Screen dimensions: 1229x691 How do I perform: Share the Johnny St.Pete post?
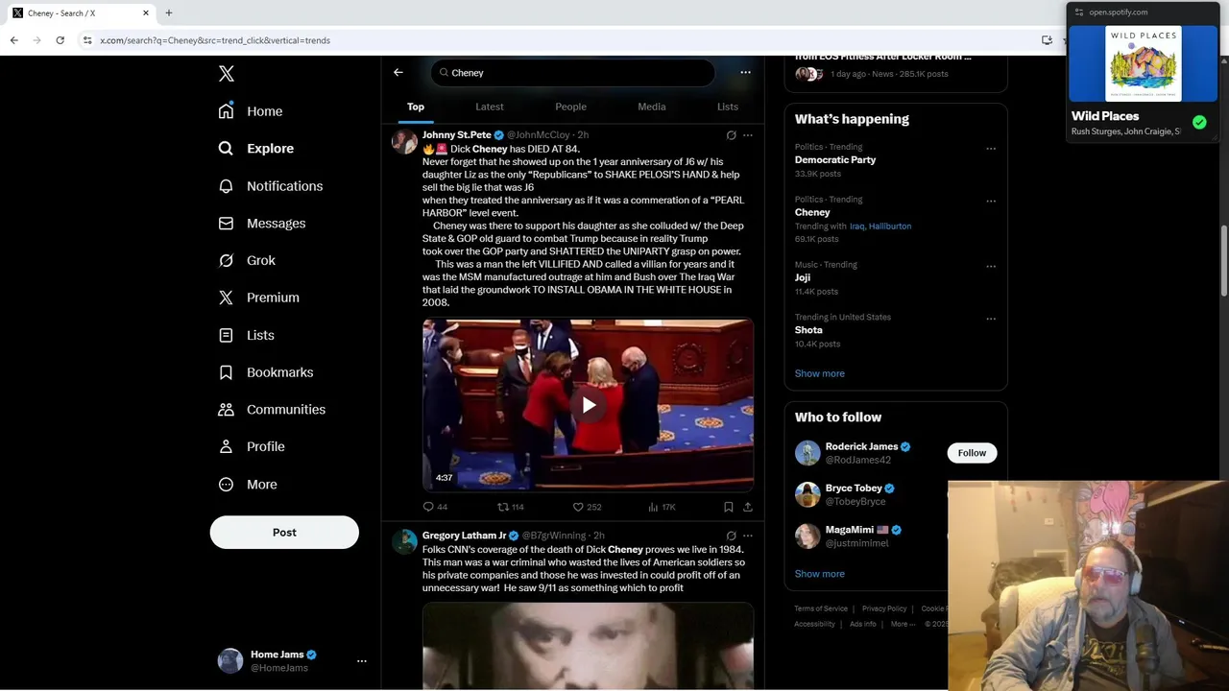(x=748, y=507)
